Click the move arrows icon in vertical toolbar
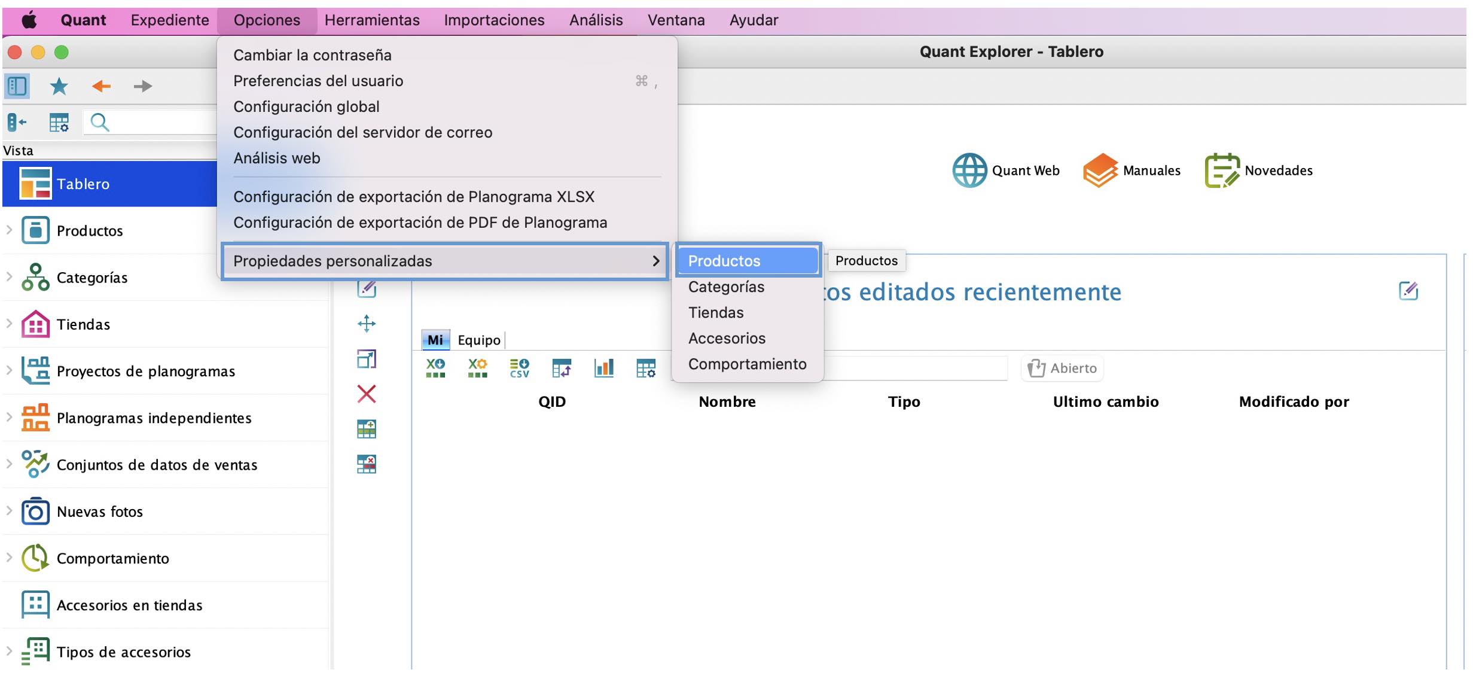1473x685 pixels. coord(367,324)
